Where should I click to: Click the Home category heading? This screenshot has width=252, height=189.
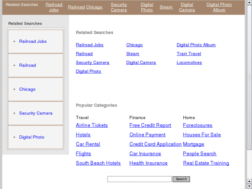pyautogui.click(x=189, y=118)
